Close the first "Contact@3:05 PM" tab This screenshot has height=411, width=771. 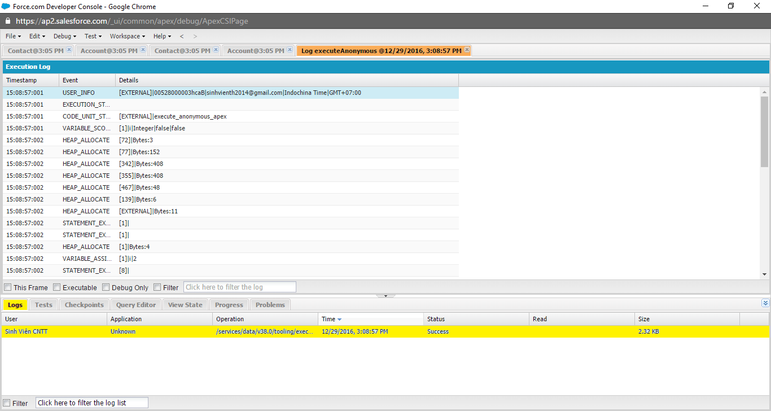click(69, 50)
